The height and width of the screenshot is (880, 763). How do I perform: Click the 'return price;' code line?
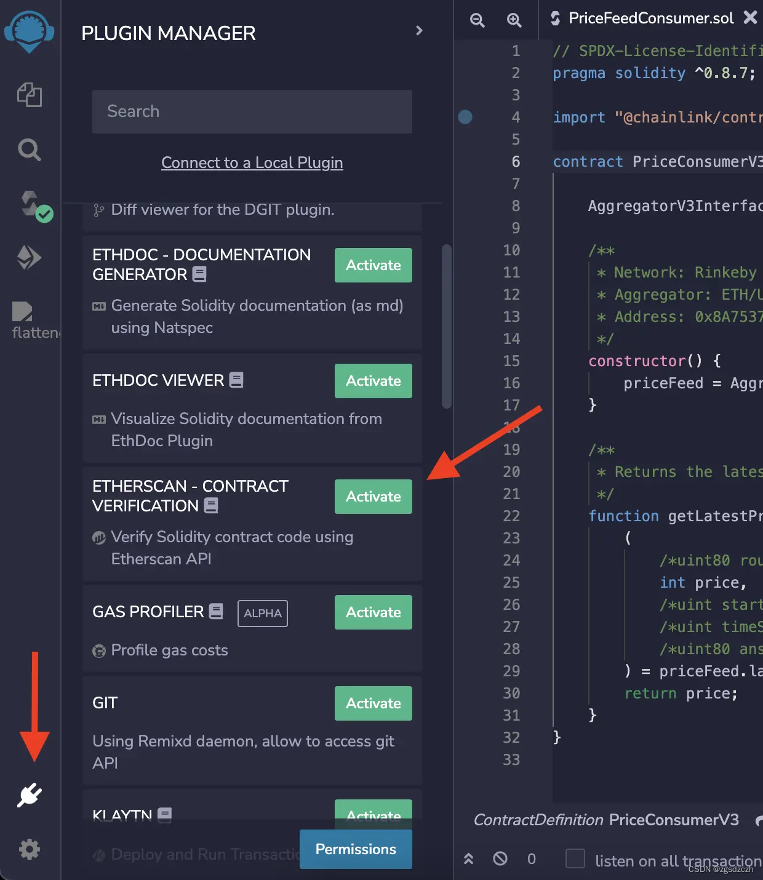681,693
